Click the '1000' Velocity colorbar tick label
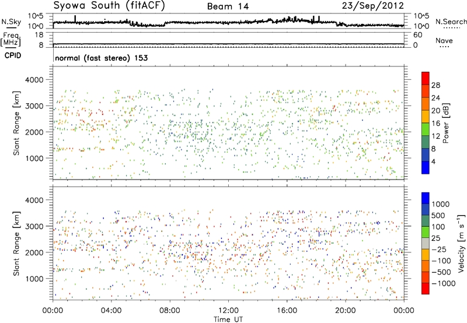 [x=440, y=204]
